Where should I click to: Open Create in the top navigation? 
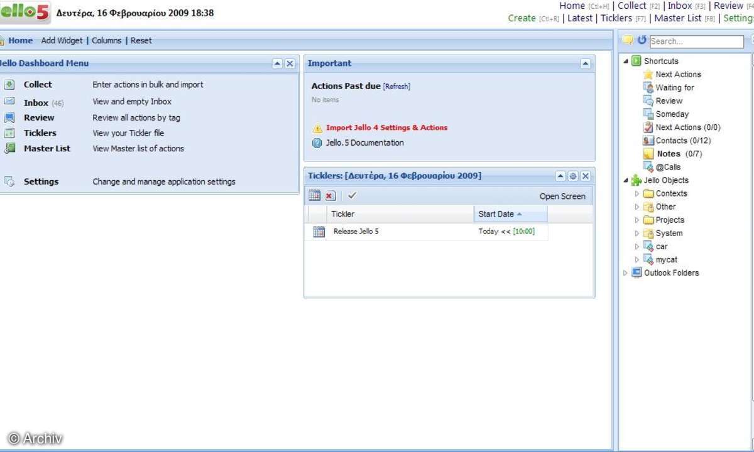[522, 18]
